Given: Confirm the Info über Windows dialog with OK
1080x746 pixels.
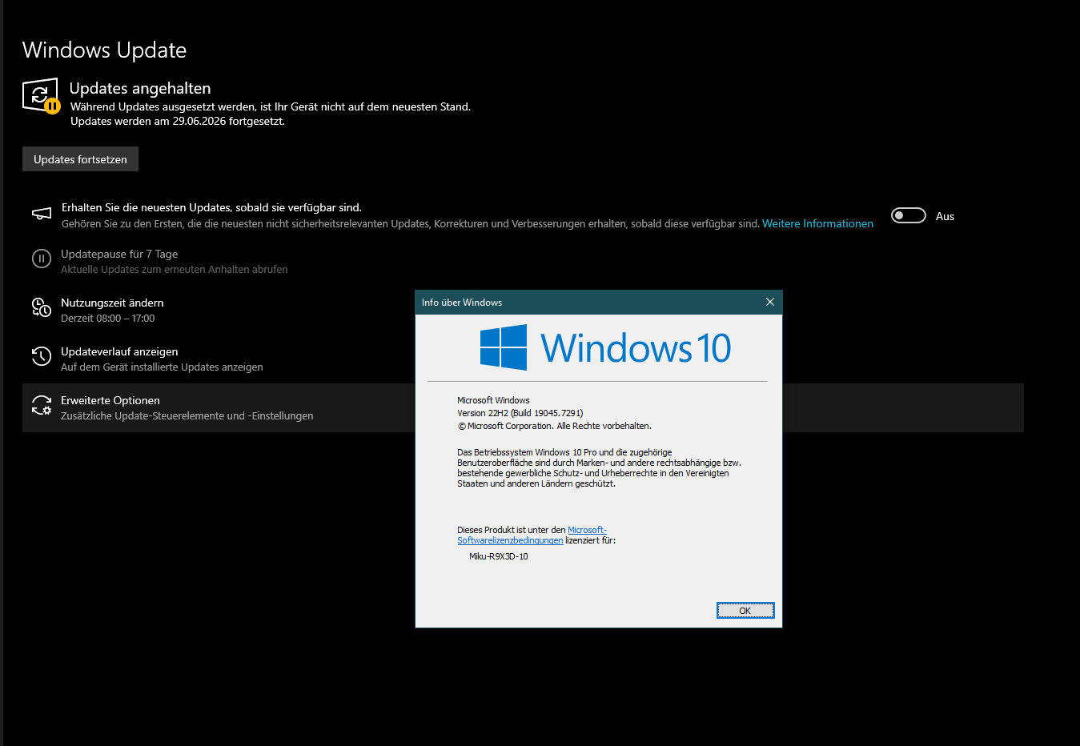Looking at the screenshot, I should point(745,611).
